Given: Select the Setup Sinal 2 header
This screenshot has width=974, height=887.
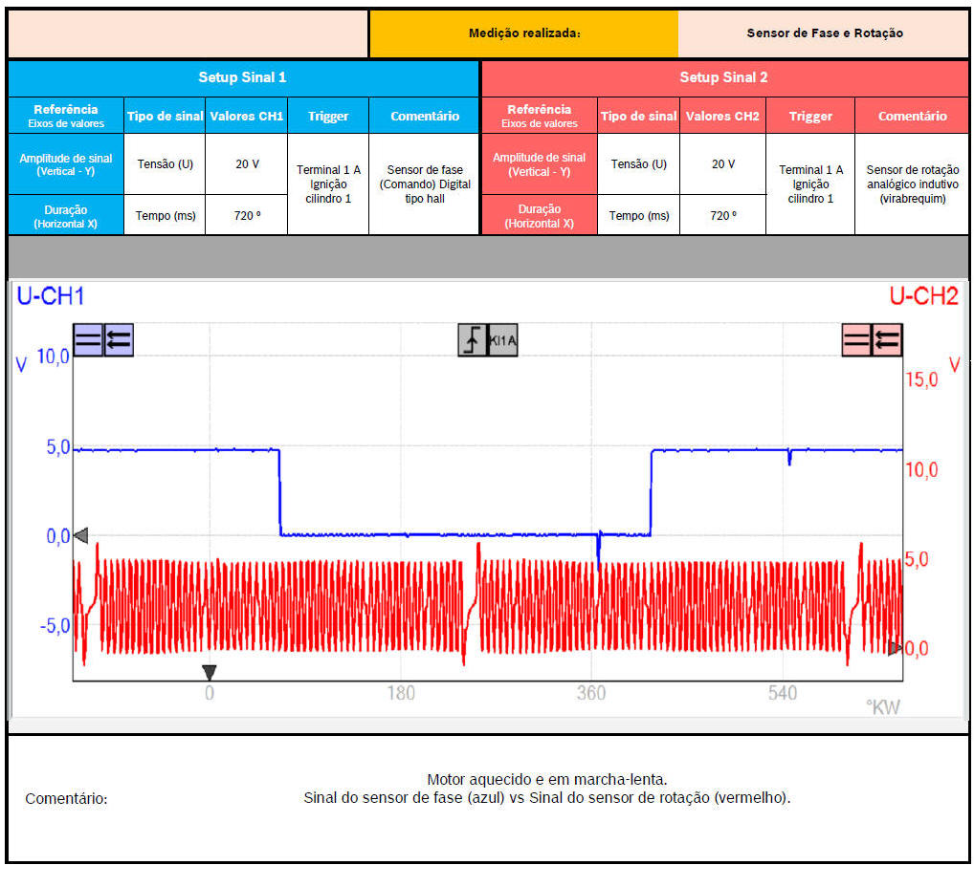Looking at the screenshot, I should click(723, 77).
